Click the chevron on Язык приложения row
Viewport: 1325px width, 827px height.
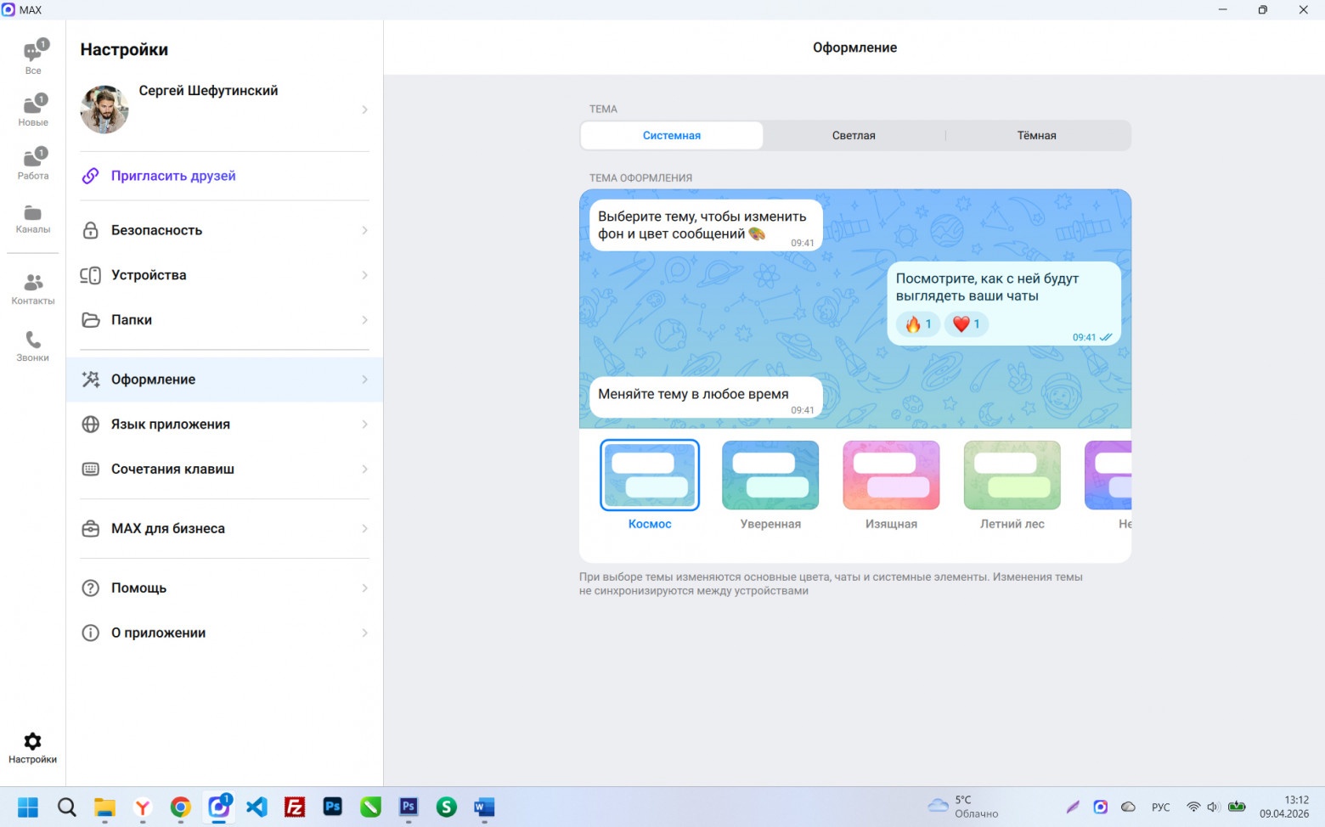[x=364, y=425]
